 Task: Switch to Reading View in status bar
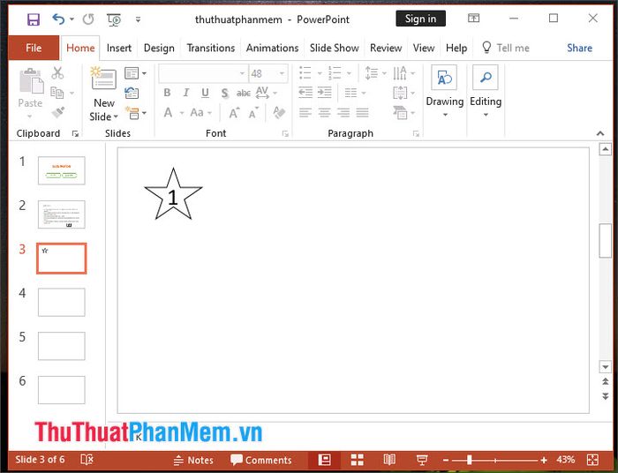tap(389, 460)
